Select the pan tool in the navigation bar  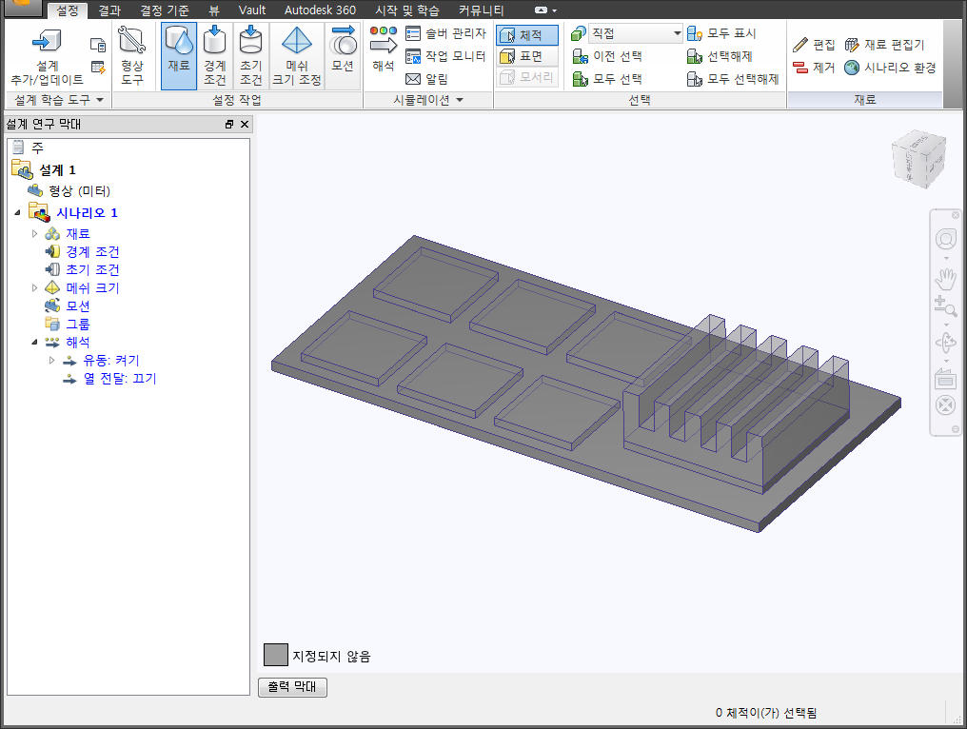click(945, 278)
